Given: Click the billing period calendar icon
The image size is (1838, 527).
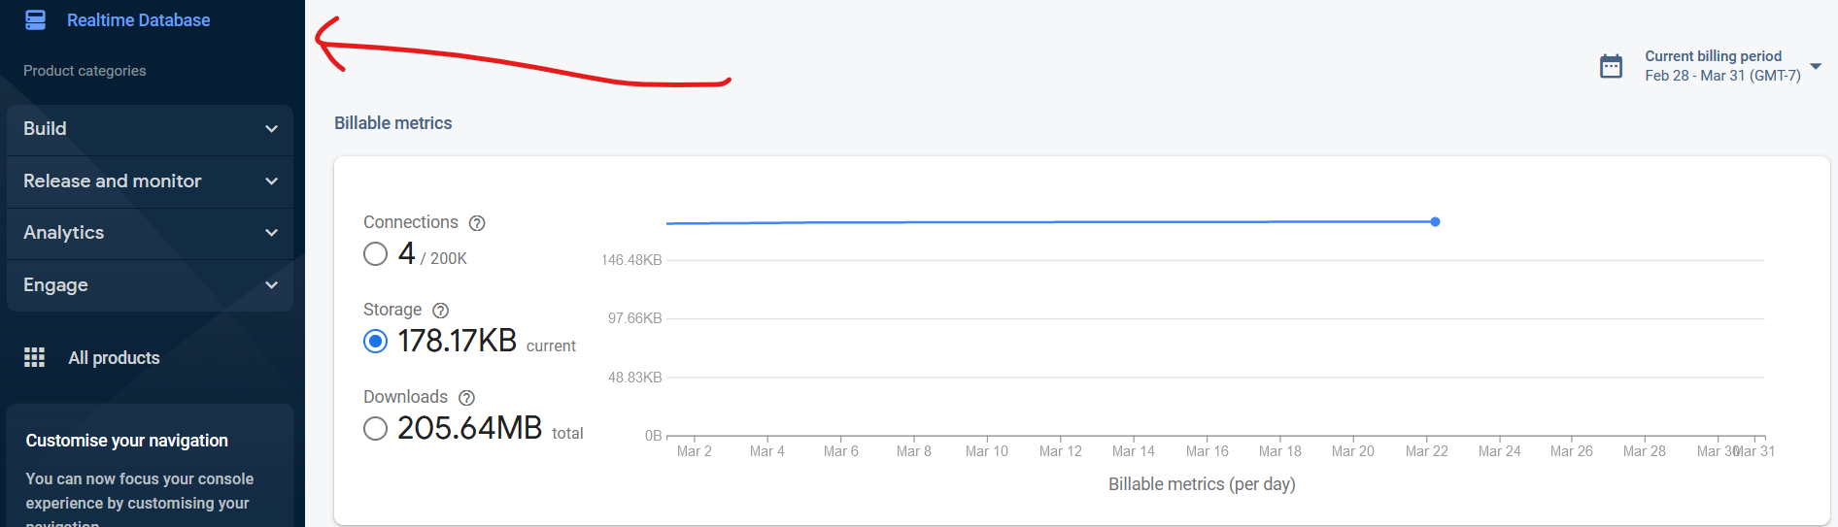Looking at the screenshot, I should [1611, 66].
